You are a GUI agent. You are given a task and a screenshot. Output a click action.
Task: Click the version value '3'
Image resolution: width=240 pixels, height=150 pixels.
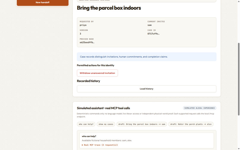[x=80, y=34]
